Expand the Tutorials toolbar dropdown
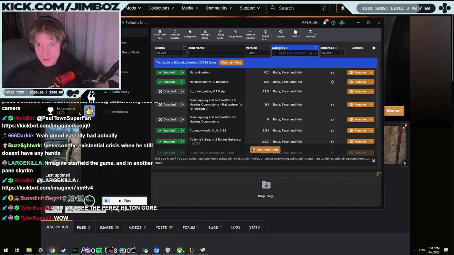Viewport: 454px width, 255px height. (315, 35)
